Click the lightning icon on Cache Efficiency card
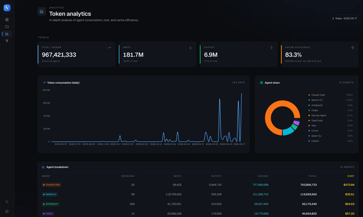This screenshot has width=363, height=217. [x=353, y=48]
